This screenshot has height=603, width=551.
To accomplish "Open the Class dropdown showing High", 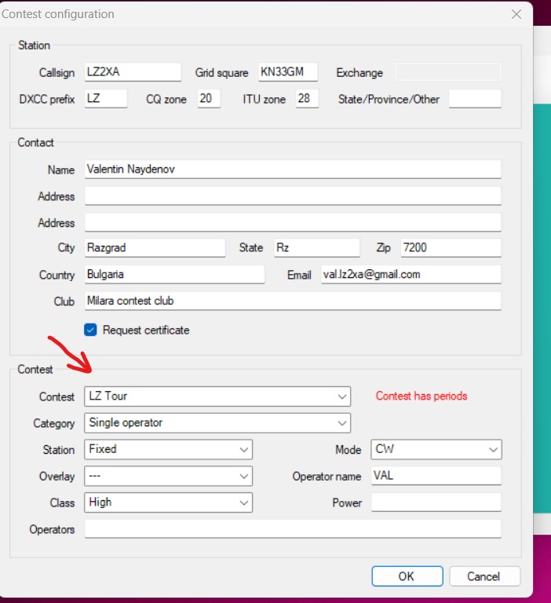I will click(168, 502).
